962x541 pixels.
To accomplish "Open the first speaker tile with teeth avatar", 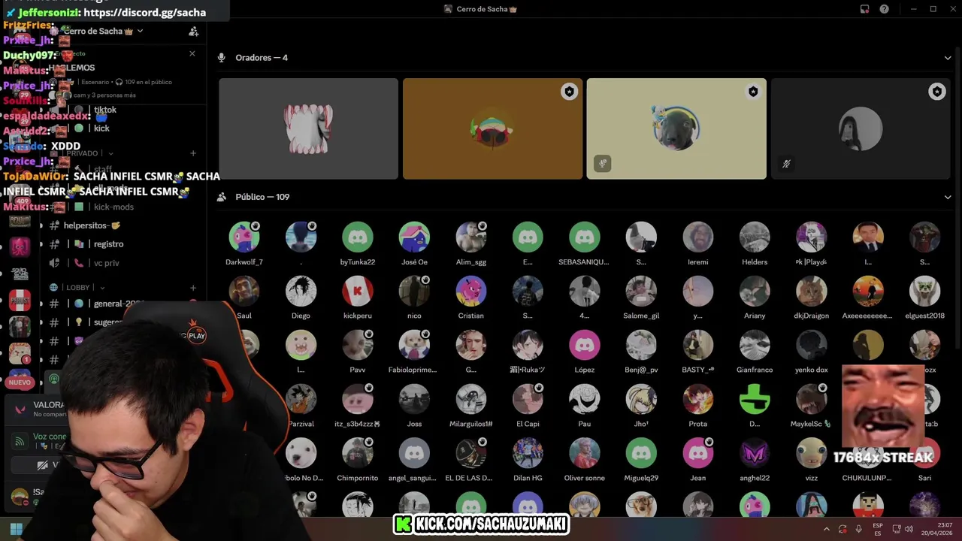I will click(308, 128).
